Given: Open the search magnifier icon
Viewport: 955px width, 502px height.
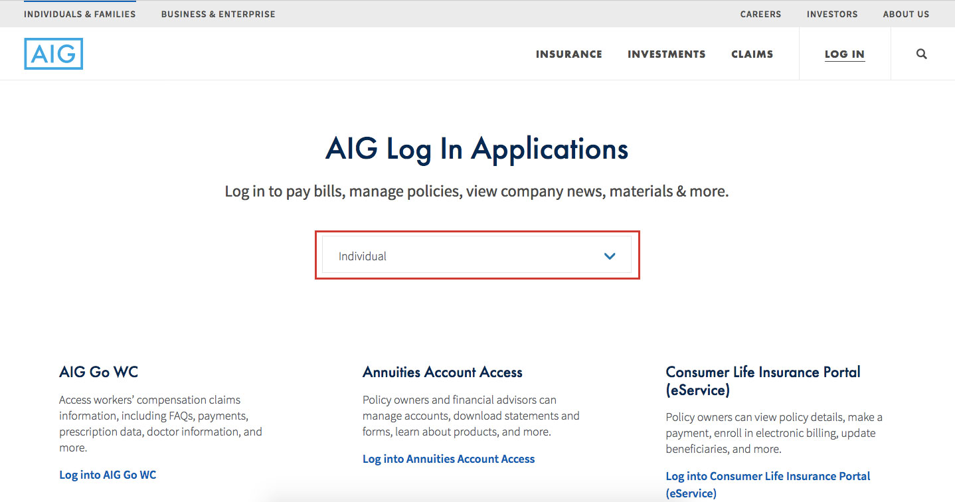Looking at the screenshot, I should [x=921, y=54].
